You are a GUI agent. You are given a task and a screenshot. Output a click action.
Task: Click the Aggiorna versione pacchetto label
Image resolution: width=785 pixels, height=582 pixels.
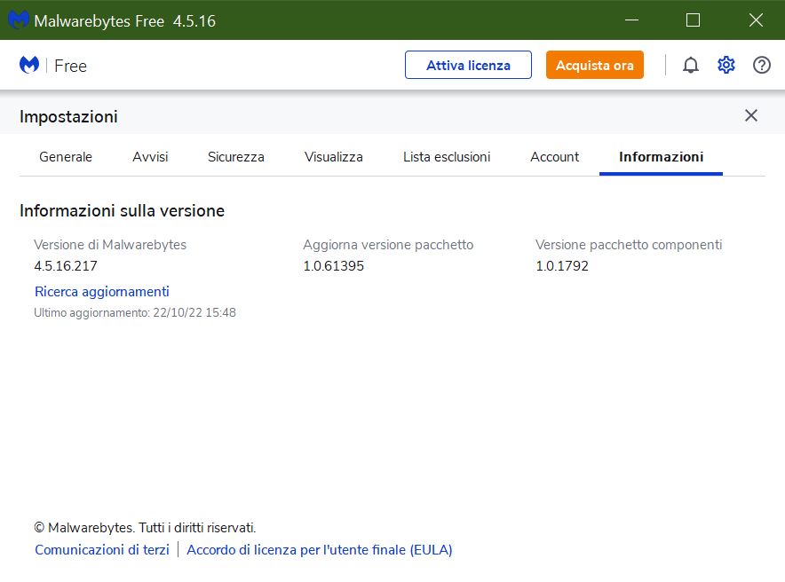tap(388, 245)
